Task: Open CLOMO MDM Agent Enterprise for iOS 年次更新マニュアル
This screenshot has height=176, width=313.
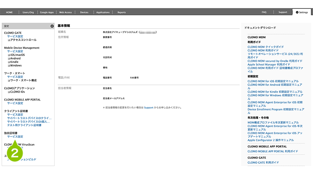Action: pos(275,128)
